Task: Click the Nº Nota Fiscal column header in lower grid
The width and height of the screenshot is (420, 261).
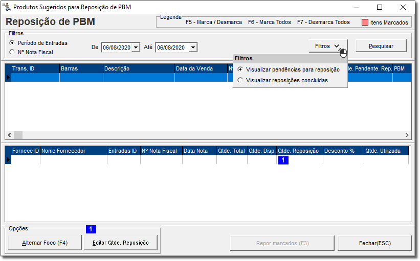Action: (162, 151)
